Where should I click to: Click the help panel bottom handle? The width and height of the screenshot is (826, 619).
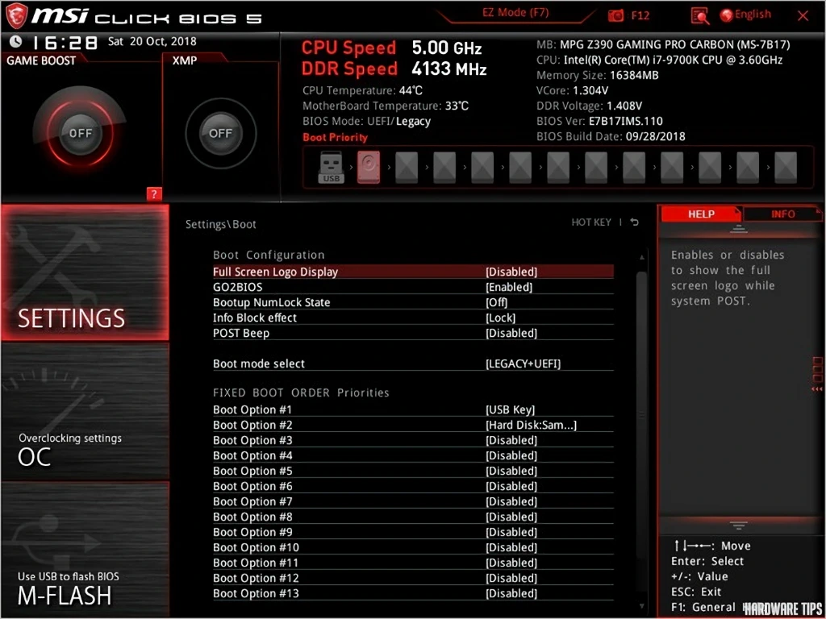tap(739, 526)
